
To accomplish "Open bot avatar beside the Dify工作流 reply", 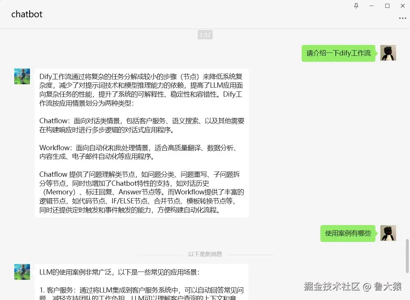I will pos(22,76).
